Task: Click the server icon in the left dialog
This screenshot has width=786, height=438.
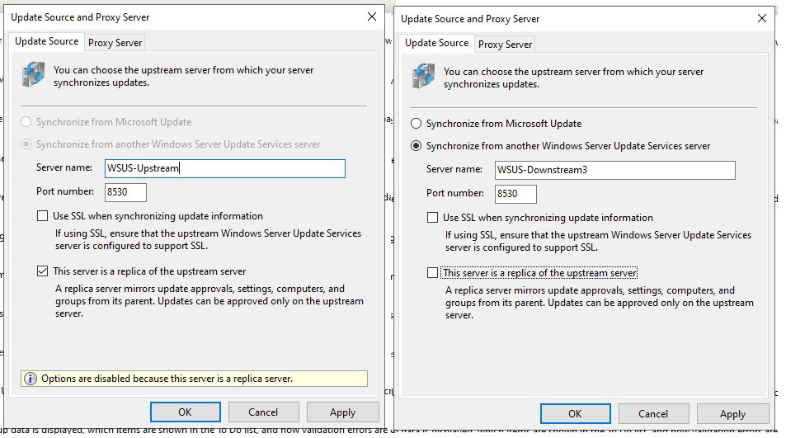Action: click(x=33, y=74)
